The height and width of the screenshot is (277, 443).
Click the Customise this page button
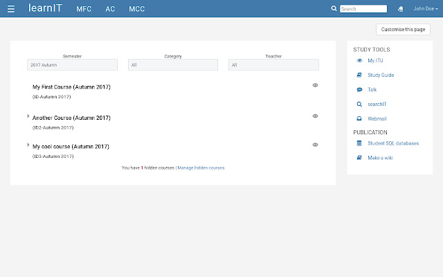tap(403, 29)
